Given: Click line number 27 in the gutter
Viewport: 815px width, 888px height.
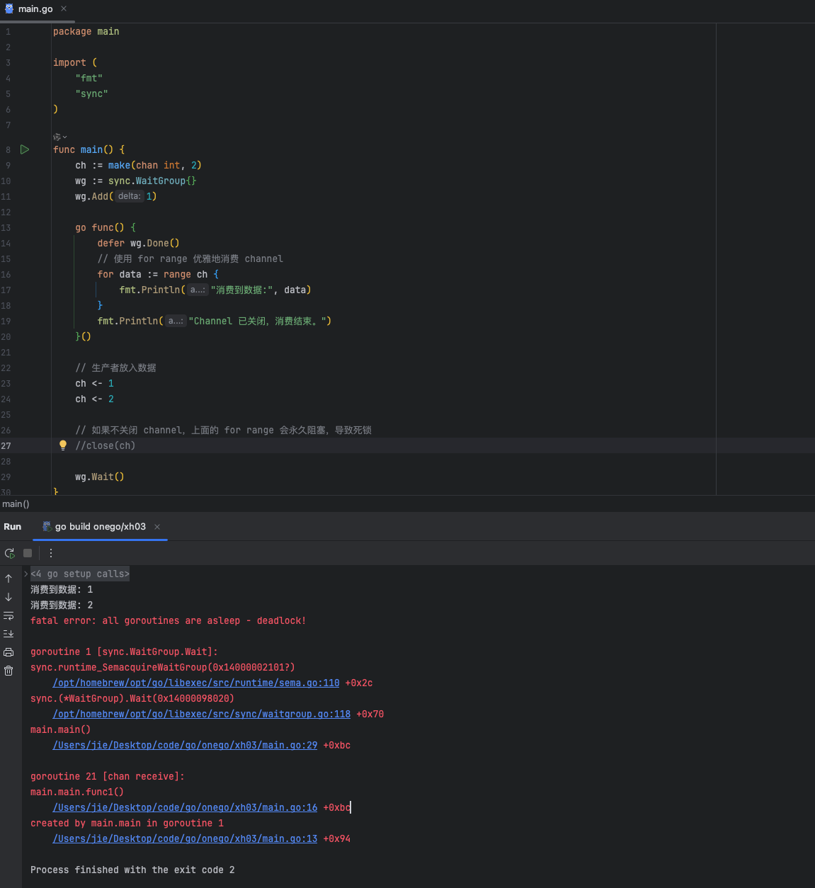Looking at the screenshot, I should pos(6,445).
